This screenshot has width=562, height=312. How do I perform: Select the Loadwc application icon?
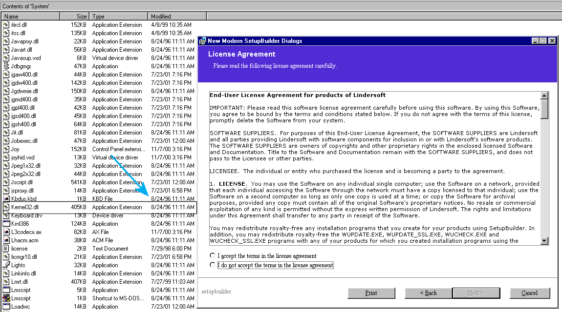[6, 306]
